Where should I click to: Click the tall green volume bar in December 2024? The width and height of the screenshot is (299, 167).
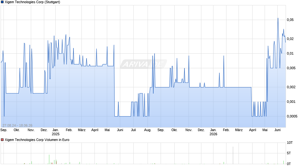[49, 159]
